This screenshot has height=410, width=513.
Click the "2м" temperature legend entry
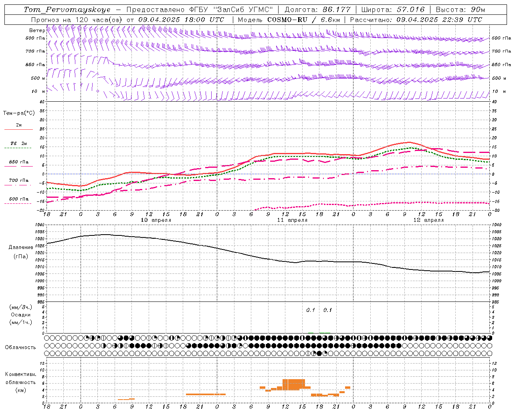coord(19,125)
